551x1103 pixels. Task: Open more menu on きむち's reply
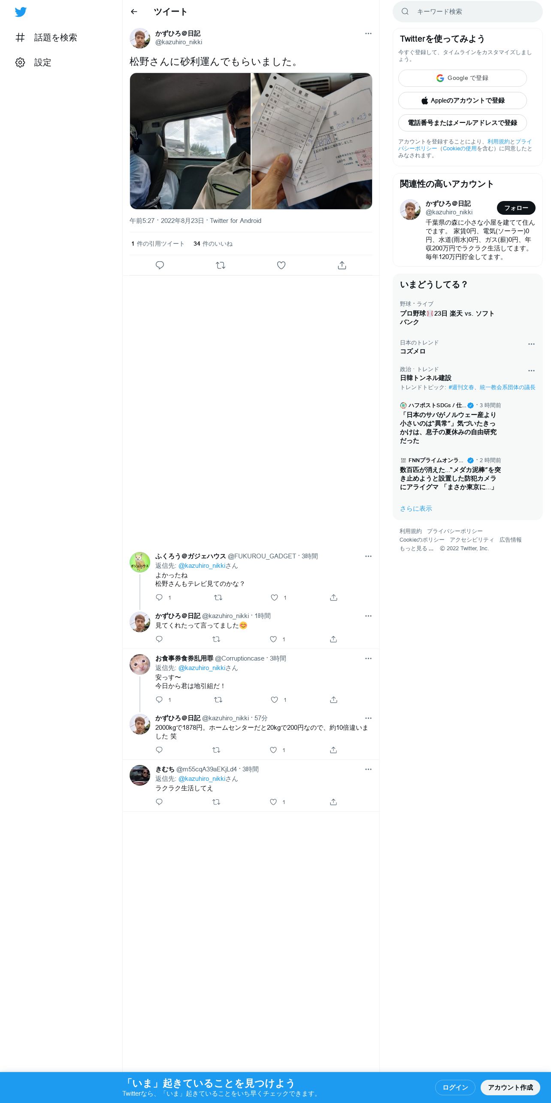(368, 769)
